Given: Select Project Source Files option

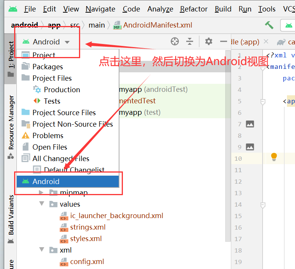Looking at the screenshot, I should (x=68, y=112).
